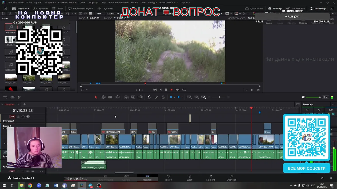Toggle the Index panel
This screenshot has height=189, width=337.
(58, 8)
